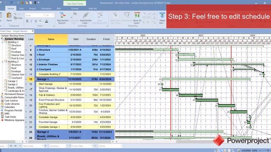Switch to the Allocation ribbon tab
The width and height of the screenshot is (271, 152).
click(46, 8)
